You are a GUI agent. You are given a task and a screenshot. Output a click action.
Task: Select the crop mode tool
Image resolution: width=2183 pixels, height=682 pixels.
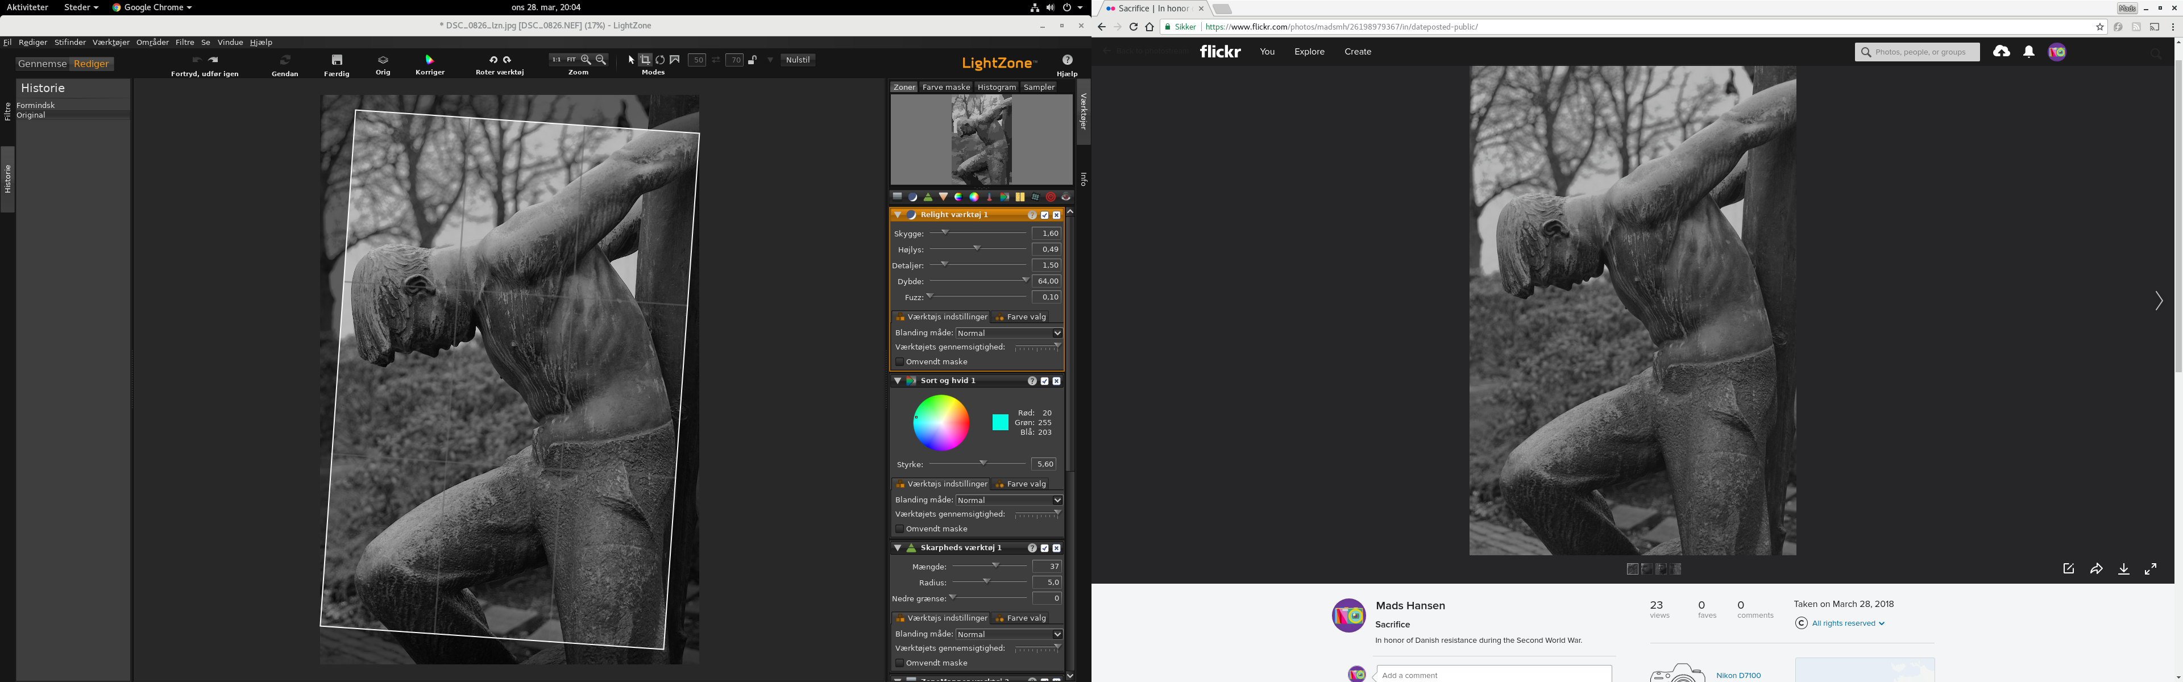[x=646, y=60]
